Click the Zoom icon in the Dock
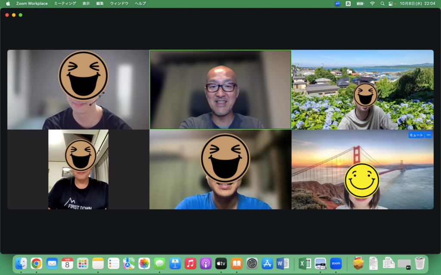The height and width of the screenshot is (275, 441). [x=336, y=263]
